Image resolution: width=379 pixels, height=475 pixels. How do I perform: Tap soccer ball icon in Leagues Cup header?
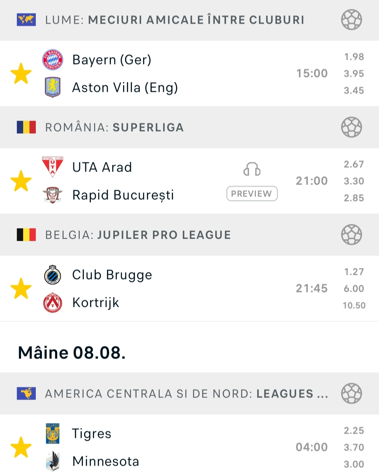[x=351, y=393]
